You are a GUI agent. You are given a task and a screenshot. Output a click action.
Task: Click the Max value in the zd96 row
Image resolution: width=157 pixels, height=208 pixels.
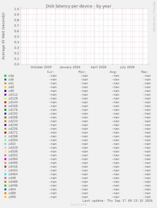click(x=147, y=197)
